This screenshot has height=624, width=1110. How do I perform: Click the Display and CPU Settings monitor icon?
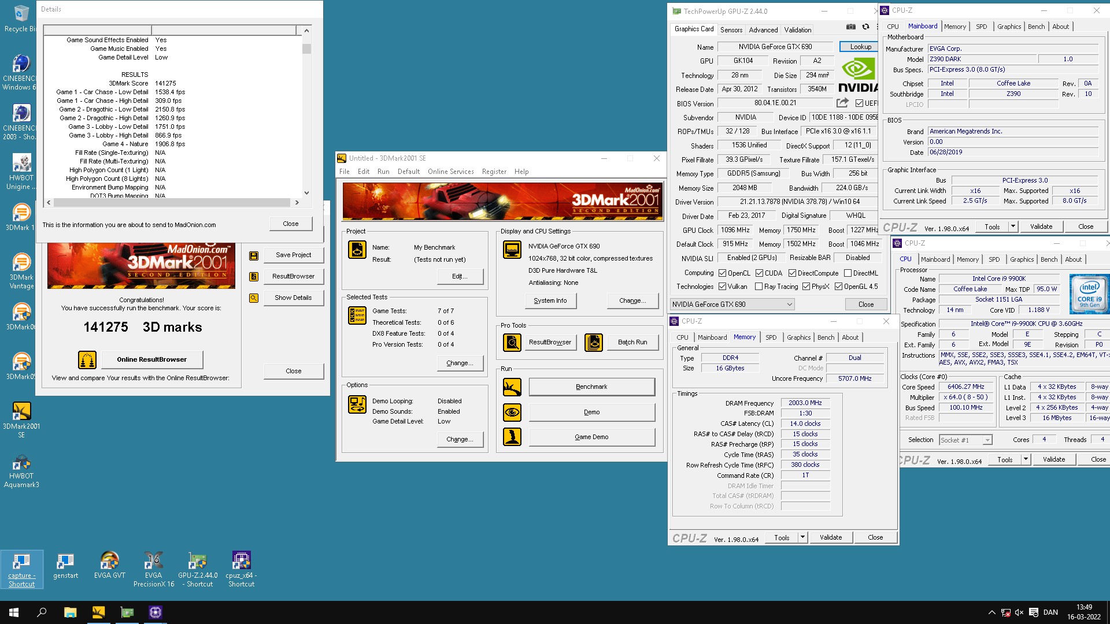pyautogui.click(x=512, y=250)
